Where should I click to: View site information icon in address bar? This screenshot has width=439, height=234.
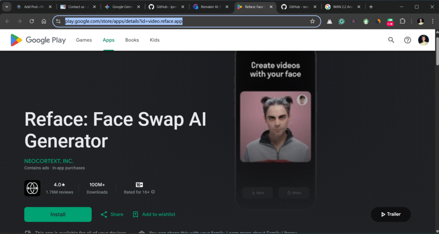point(58,21)
